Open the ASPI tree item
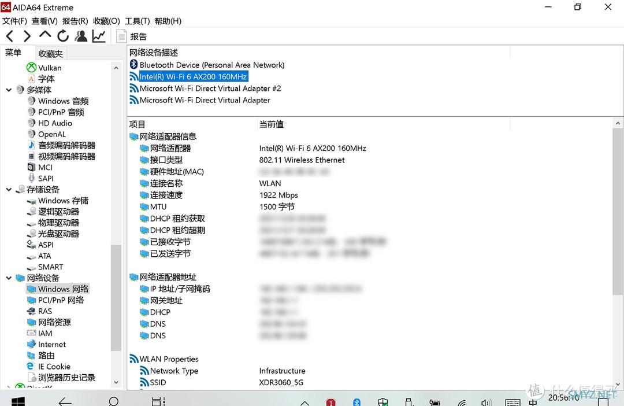The image size is (624, 406). point(46,245)
